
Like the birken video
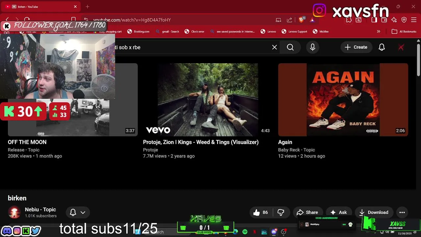click(x=261, y=213)
